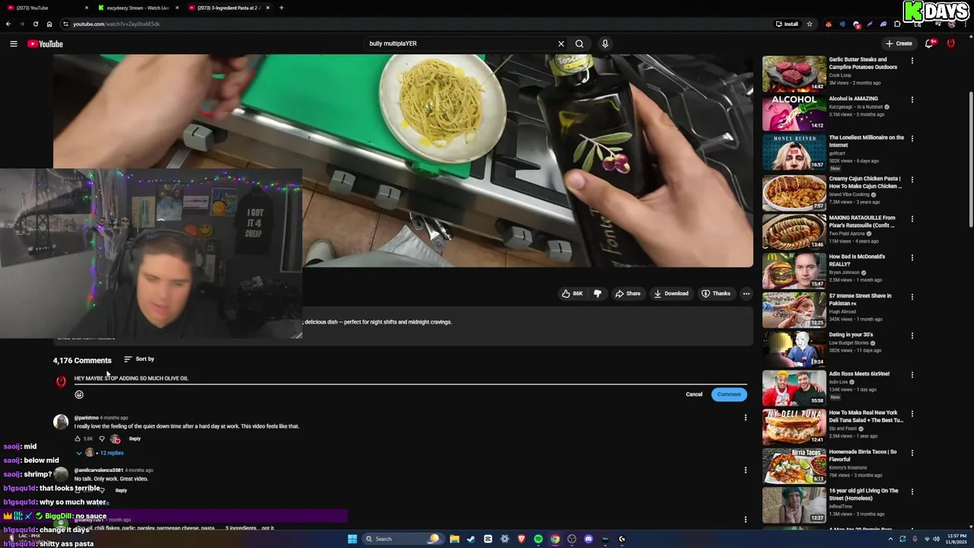This screenshot has height=548, width=974.
Task: Open Brave browser from taskbar
Action: pos(521,539)
